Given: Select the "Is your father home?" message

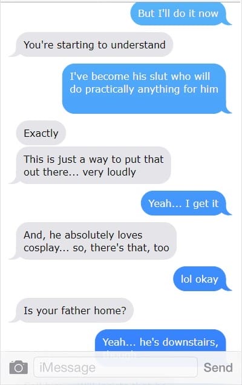Looking at the screenshot, I should pos(74,311).
